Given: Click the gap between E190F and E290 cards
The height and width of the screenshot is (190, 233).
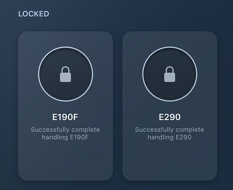Looking at the screenshot, I should point(118,106).
